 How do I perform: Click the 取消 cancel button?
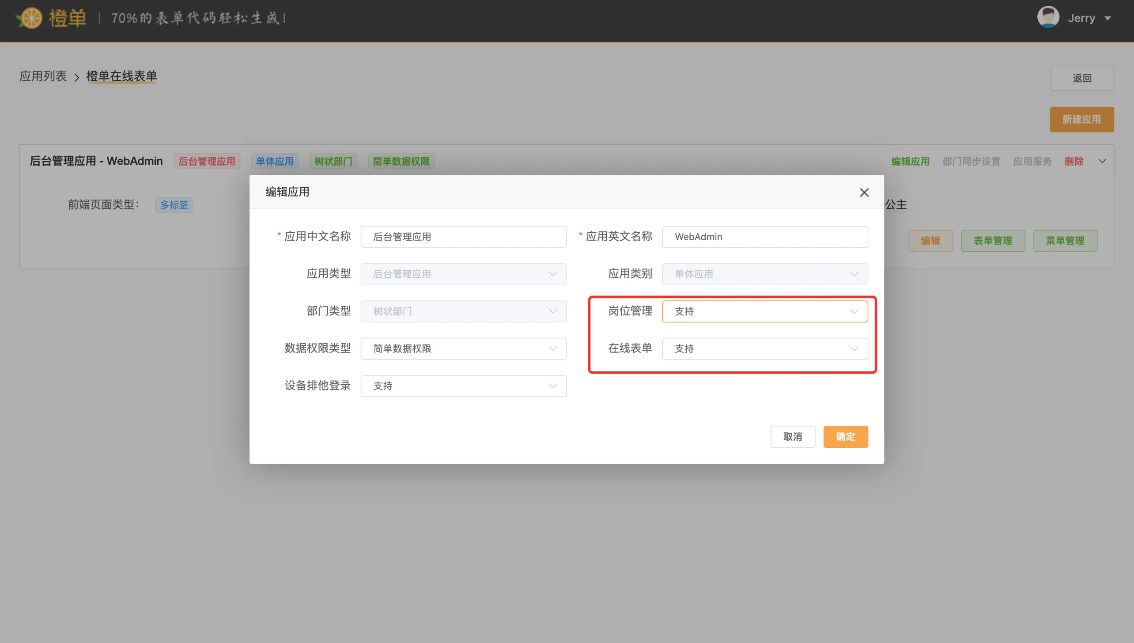(x=792, y=436)
